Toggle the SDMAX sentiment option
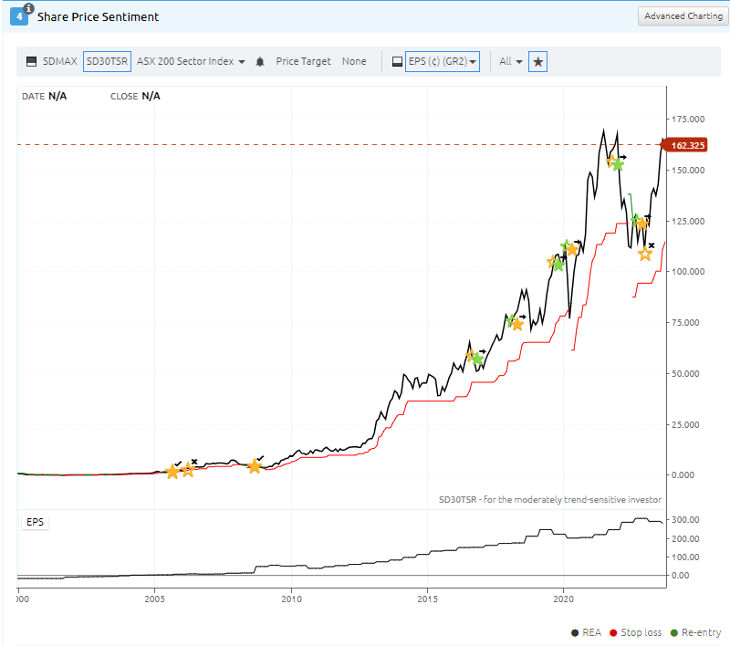The width and height of the screenshot is (730, 646). coord(58,61)
